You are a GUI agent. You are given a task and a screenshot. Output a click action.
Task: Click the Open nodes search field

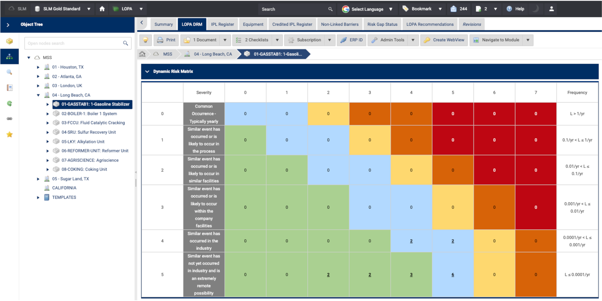pos(73,43)
